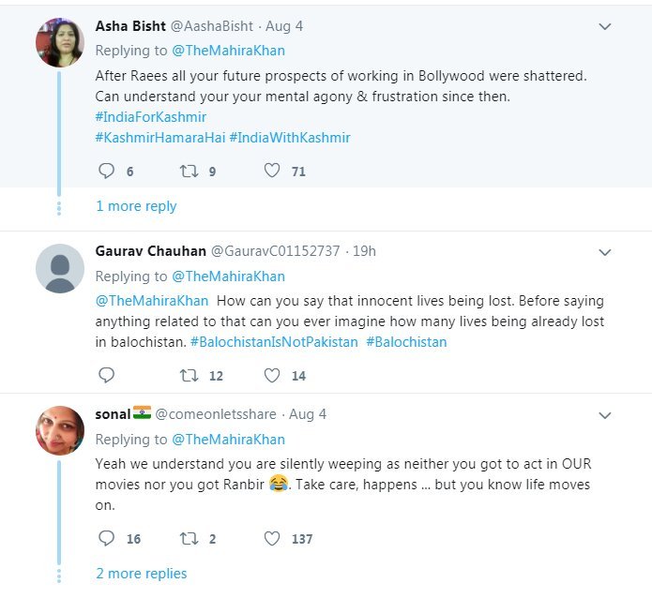Reply to sonal's tweet

point(106,538)
